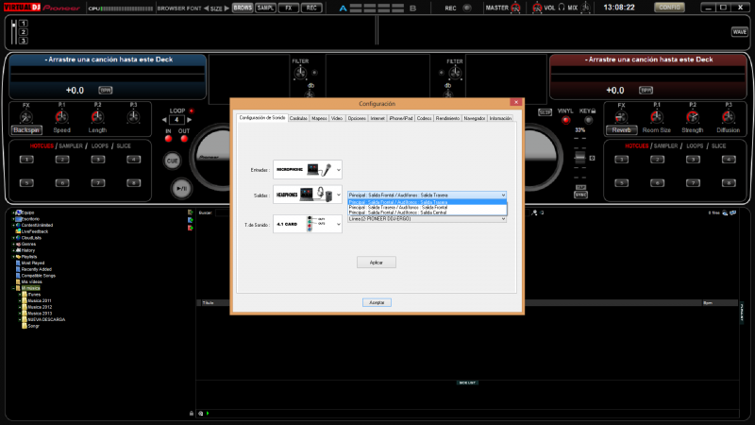The height and width of the screenshot is (425, 755).
Task: Move the right deck pitch fader
Action: point(580,158)
